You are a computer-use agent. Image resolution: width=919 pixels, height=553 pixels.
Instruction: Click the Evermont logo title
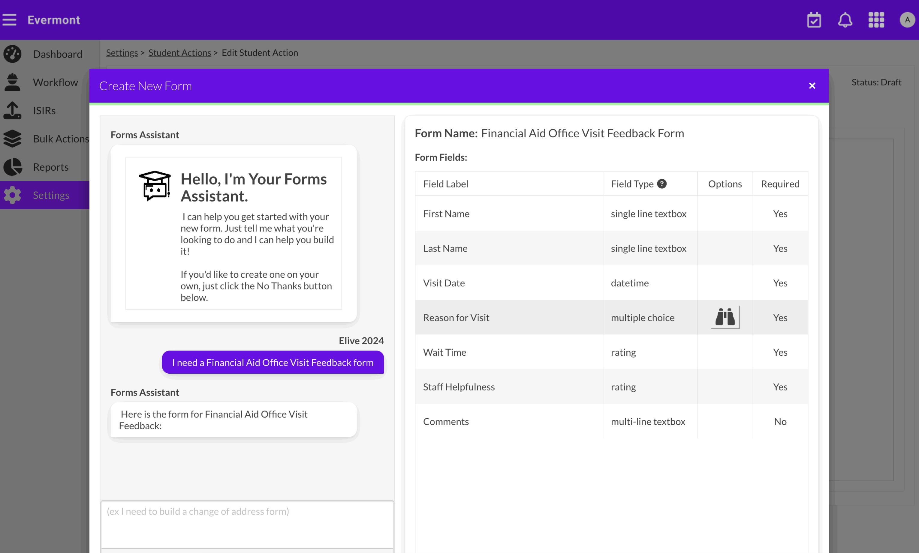click(x=54, y=20)
